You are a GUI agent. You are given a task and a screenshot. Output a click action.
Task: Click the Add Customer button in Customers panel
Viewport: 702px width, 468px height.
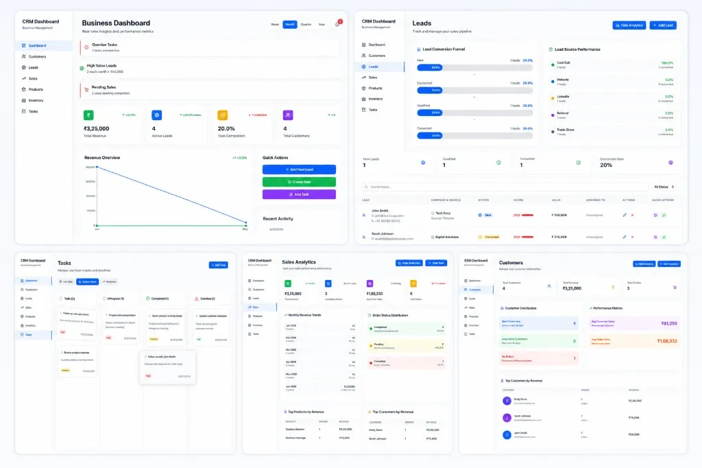(669, 264)
